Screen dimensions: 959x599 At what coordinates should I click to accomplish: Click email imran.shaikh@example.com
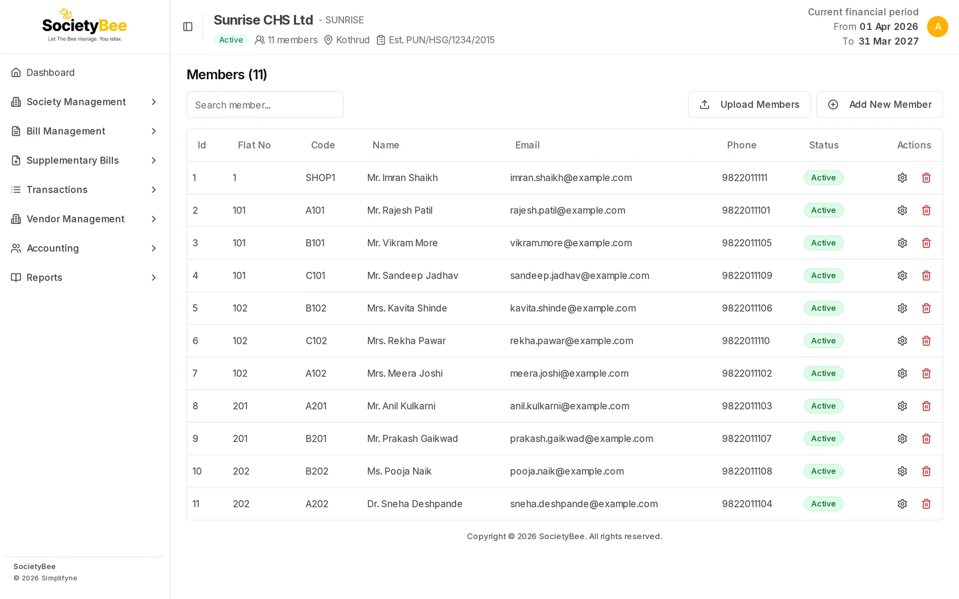tap(571, 178)
